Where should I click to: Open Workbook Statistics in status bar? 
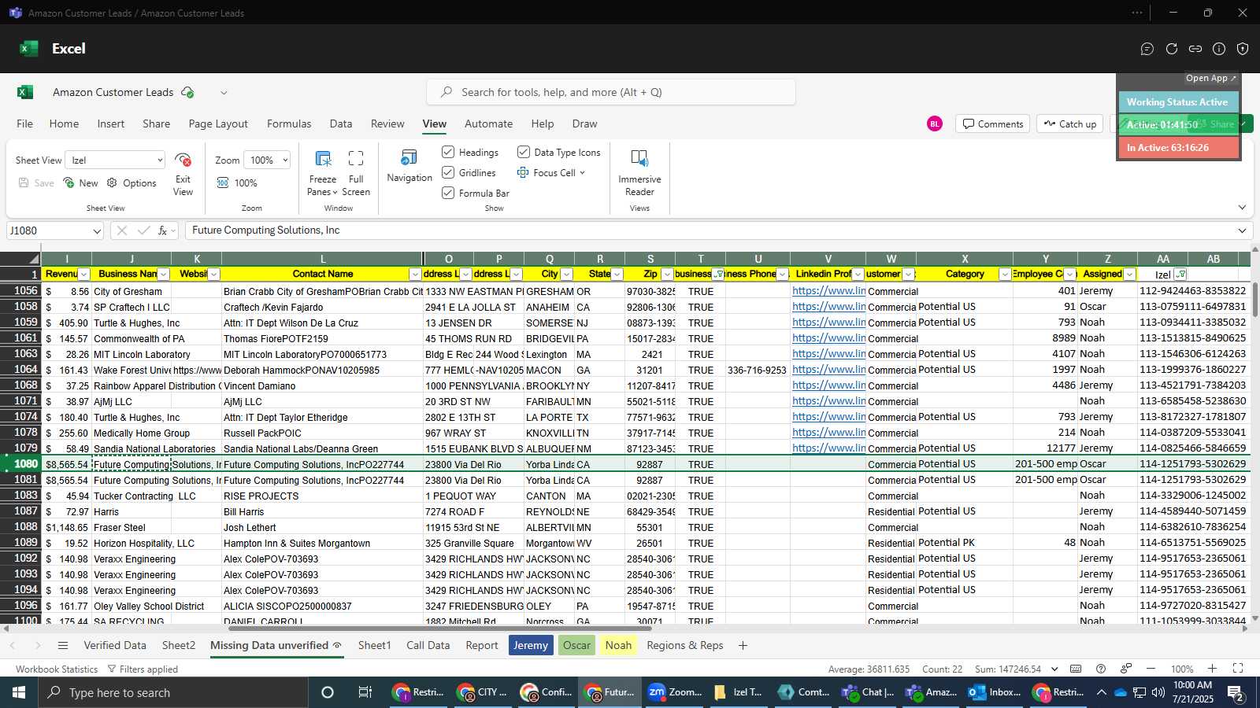point(57,669)
